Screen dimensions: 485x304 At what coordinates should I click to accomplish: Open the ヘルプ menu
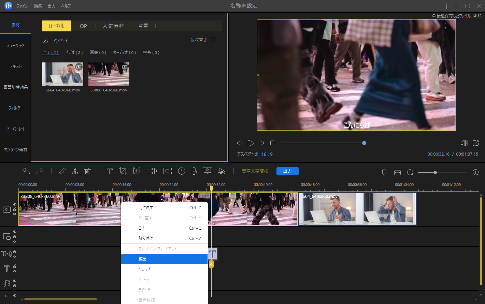click(66, 6)
